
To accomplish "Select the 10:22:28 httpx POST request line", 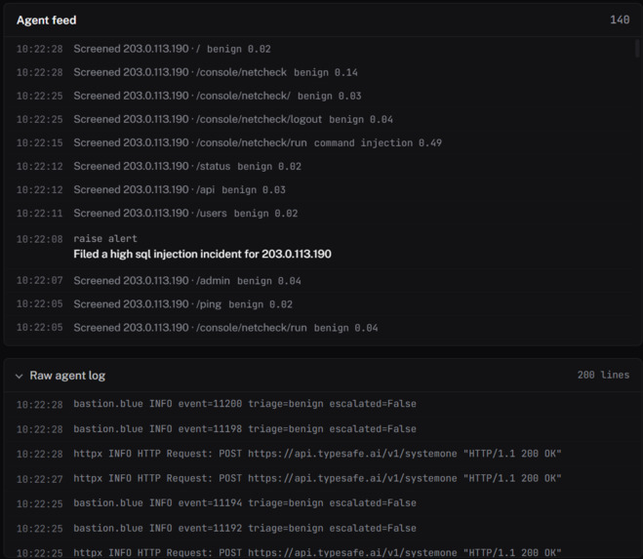I will pyautogui.click(x=323, y=454).
